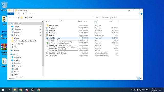
Task: Open Recycle Bin on the desktop
Action: pos(4,6)
